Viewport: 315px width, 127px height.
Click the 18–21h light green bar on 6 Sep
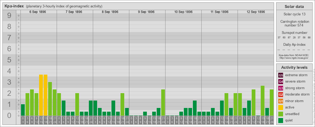point(50,99)
